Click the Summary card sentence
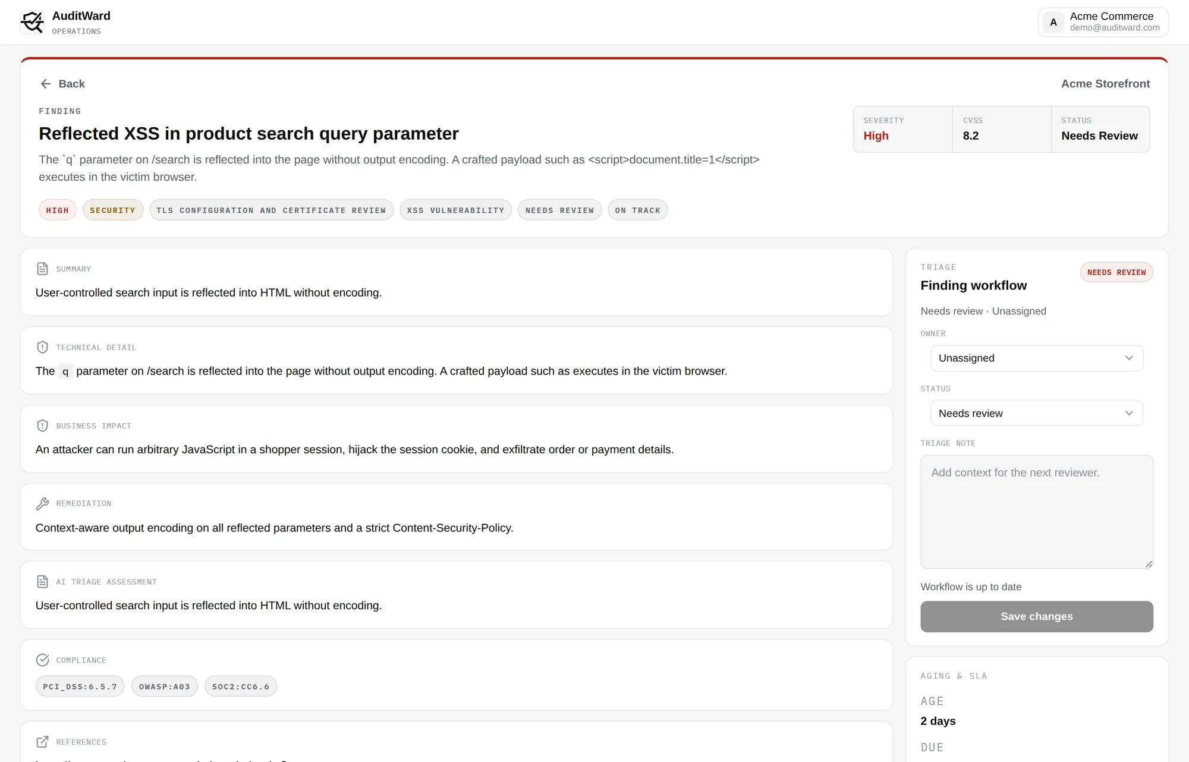 tap(209, 292)
